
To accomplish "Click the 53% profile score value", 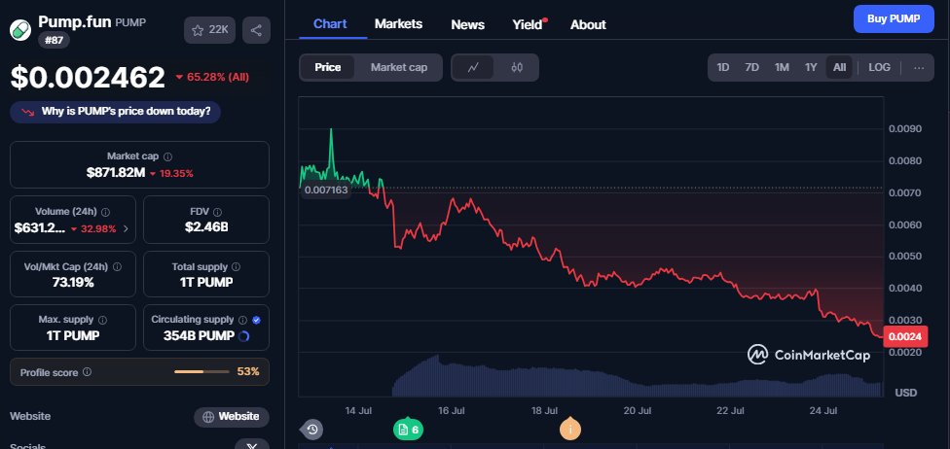I will pos(248,371).
